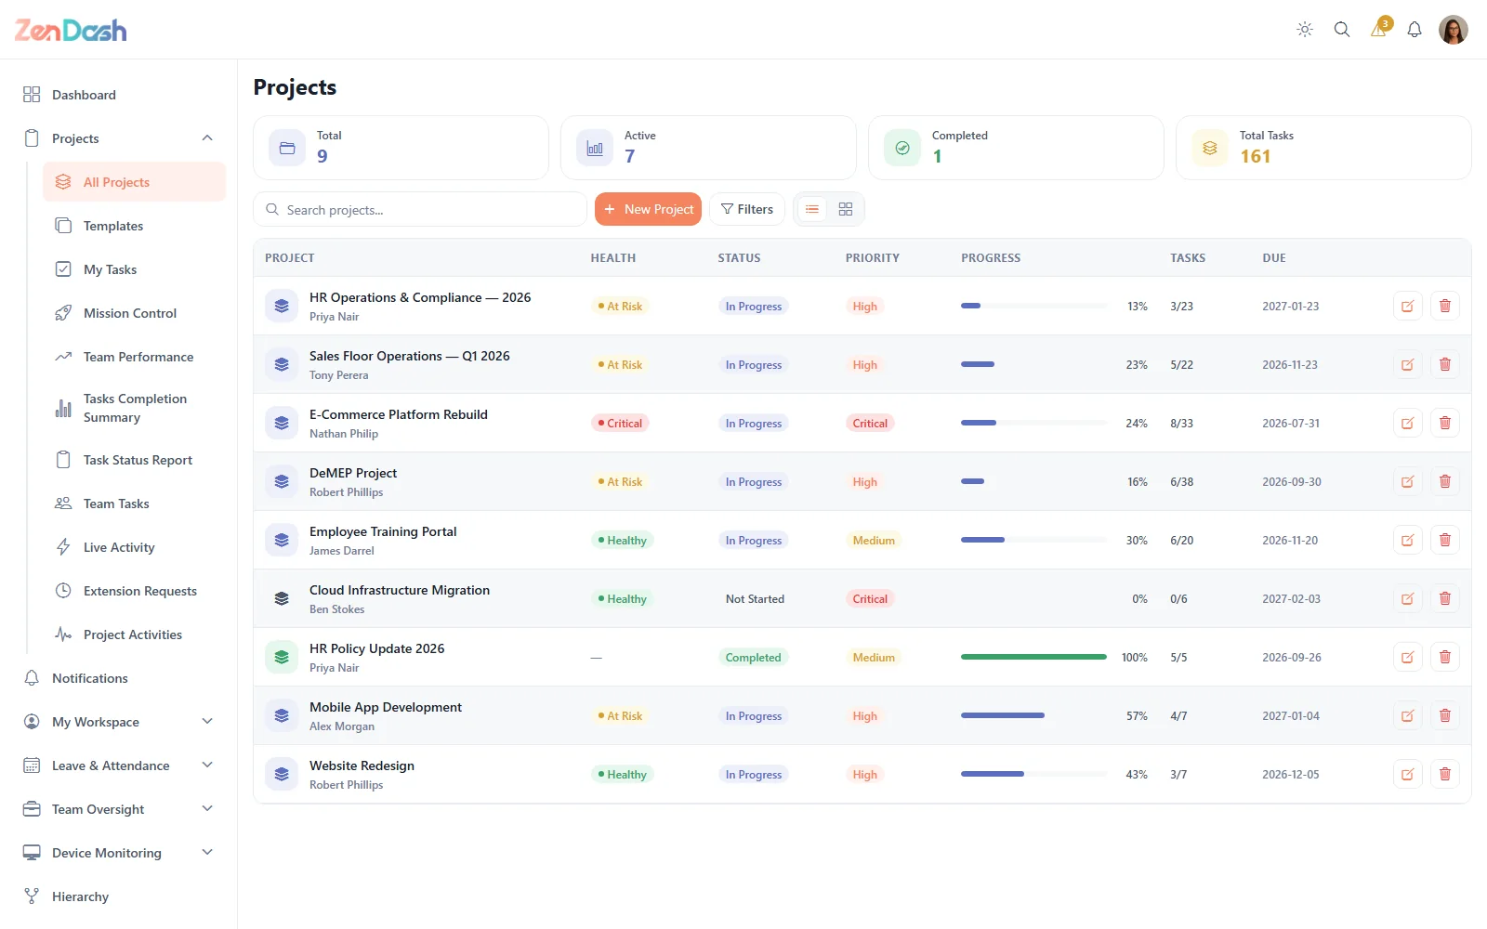Create a New Project

pos(648,209)
